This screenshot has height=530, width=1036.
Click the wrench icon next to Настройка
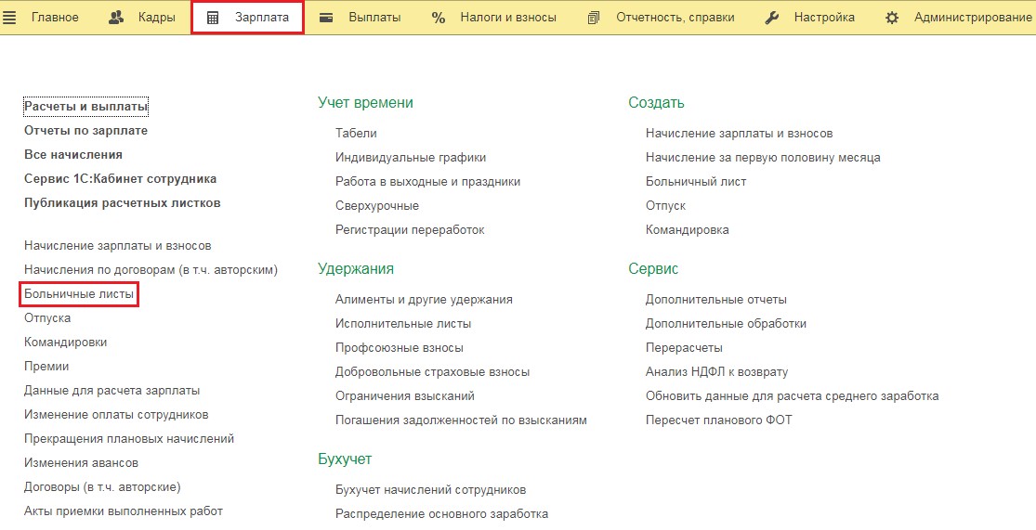tap(772, 18)
